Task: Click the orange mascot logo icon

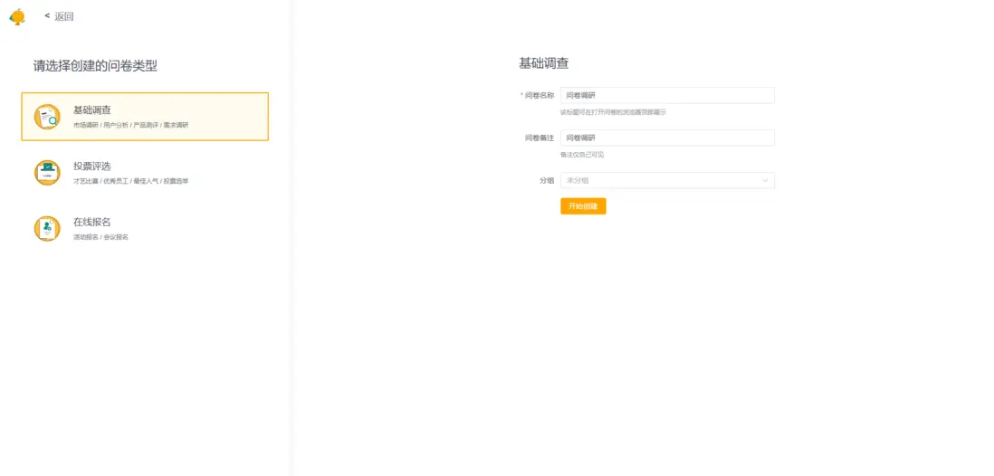Action: tap(18, 16)
